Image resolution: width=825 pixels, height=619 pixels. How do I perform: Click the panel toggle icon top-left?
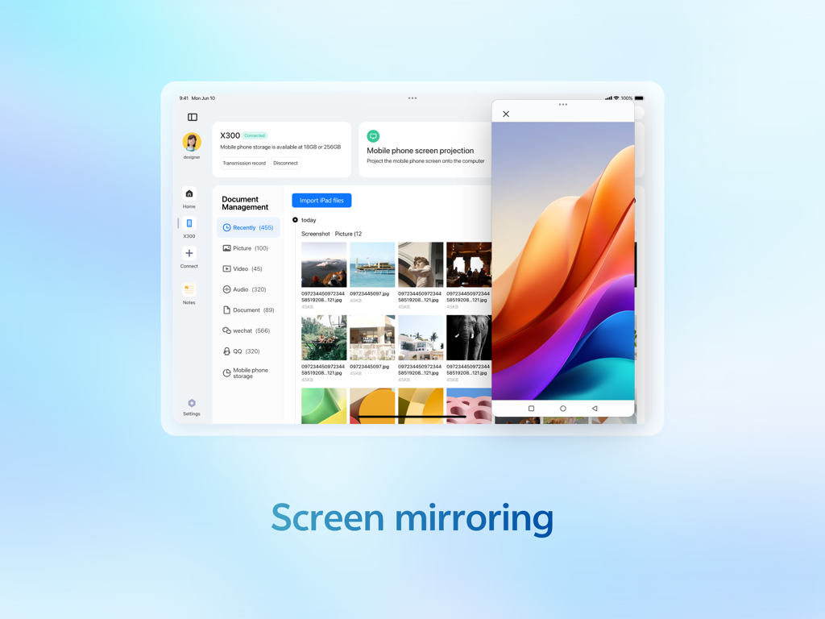coord(193,117)
